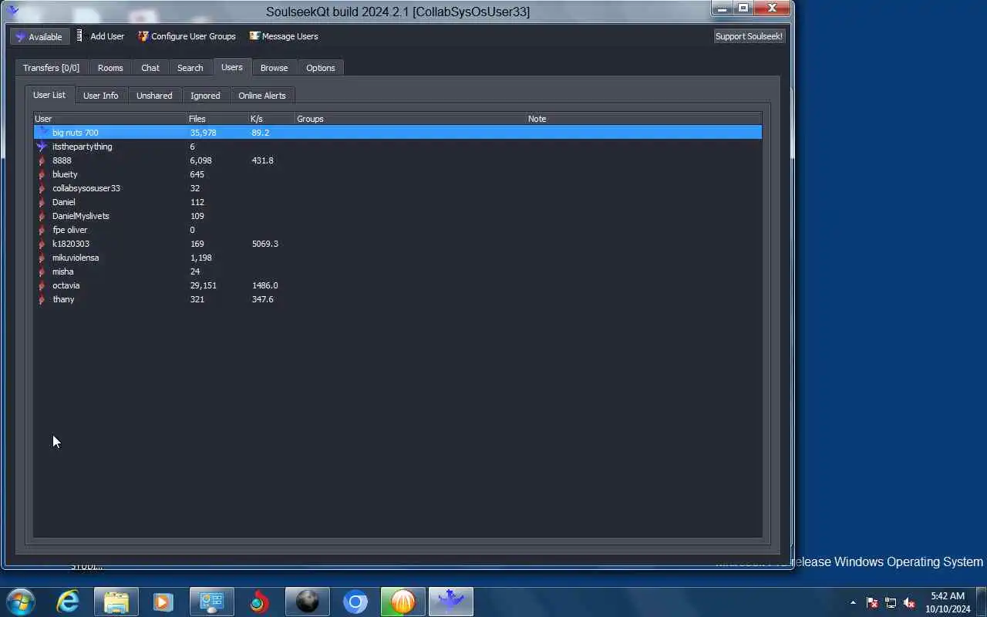Sort by the K/s column header
Screen dimensions: 987x617
pos(272,119)
